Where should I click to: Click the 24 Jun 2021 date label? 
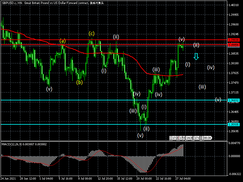point(8,179)
